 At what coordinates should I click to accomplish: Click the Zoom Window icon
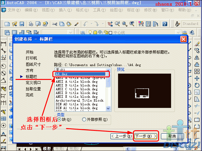[x=125, y=24]
